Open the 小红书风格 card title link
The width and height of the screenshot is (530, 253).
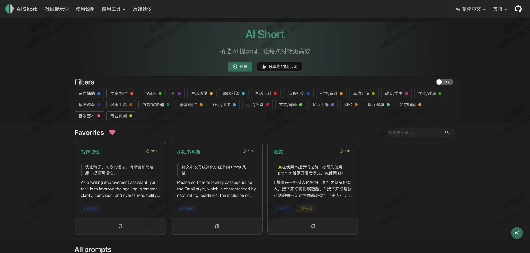(x=189, y=152)
